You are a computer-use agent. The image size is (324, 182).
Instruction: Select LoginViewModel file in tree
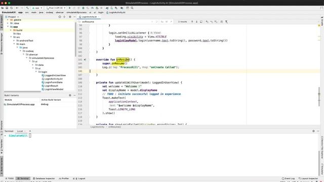pos(53,89)
